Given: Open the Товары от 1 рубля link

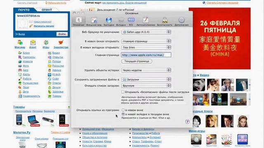Looking at the screenshot, I should (x=61, y=132).
